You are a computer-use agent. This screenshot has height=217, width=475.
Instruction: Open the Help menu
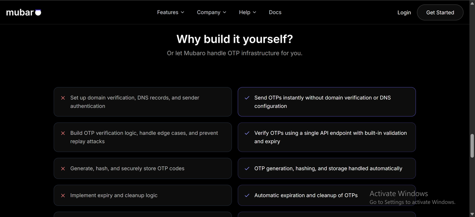click(248, 12)
